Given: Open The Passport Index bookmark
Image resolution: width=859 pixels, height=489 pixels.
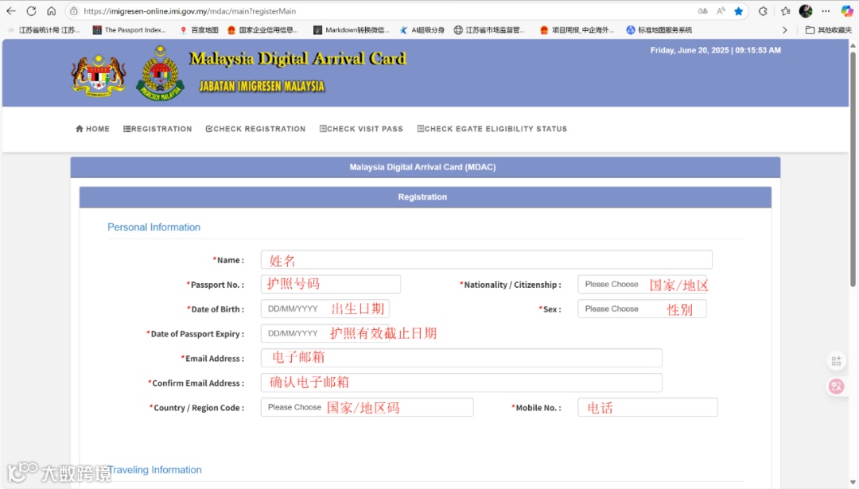Looking at the screenshot, I should pos(130,30).
